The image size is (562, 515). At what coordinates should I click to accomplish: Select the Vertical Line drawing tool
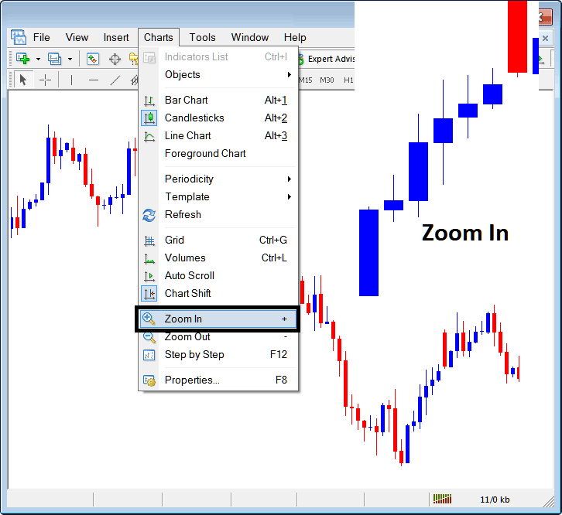click(x=72, y=80)
